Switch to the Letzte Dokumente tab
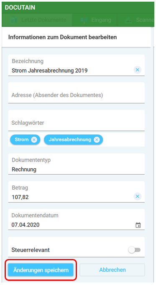Screen dimensions: 156x285 pyautogui.click(x=37, y=20)
